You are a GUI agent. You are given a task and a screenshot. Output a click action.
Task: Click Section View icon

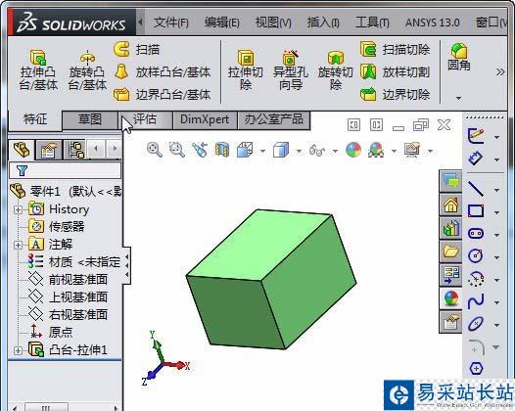222,150
